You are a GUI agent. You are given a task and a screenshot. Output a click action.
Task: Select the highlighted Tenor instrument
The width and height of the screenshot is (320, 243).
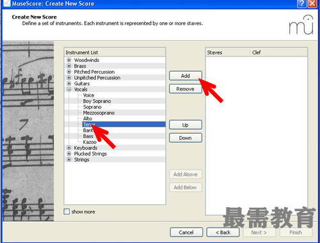pyautogui.click(x=124, y=124)
